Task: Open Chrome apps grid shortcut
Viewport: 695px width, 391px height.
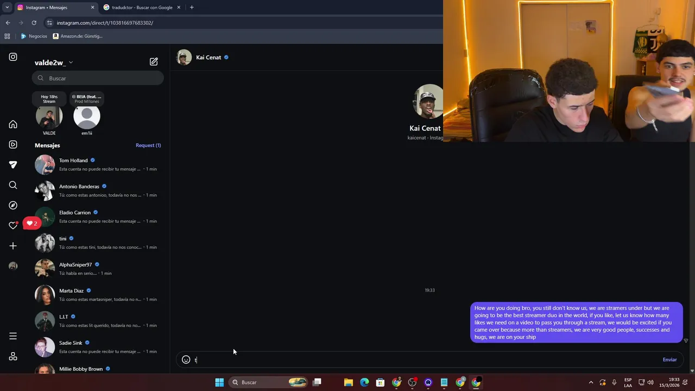Action: 7,36
